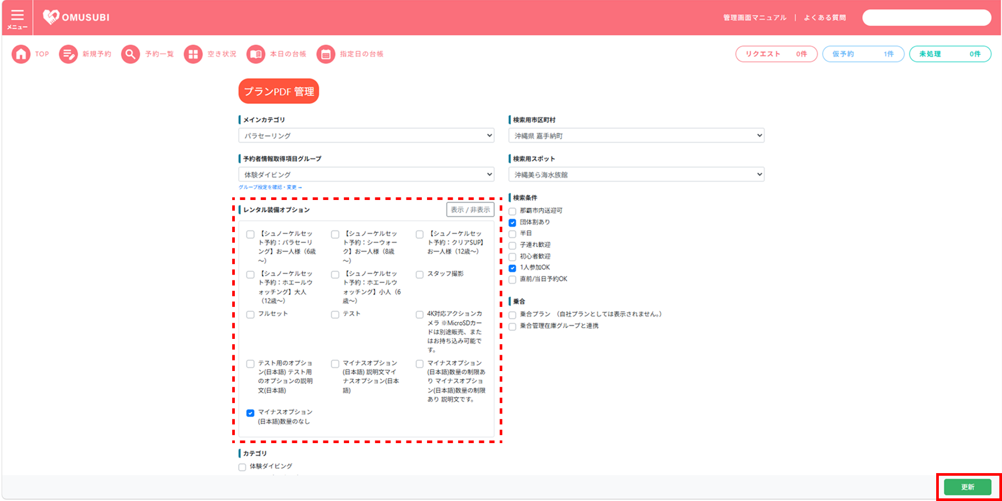Screen dimensions: 1002x501
Task: Click the green 更新 button
Action: point(968,487)
